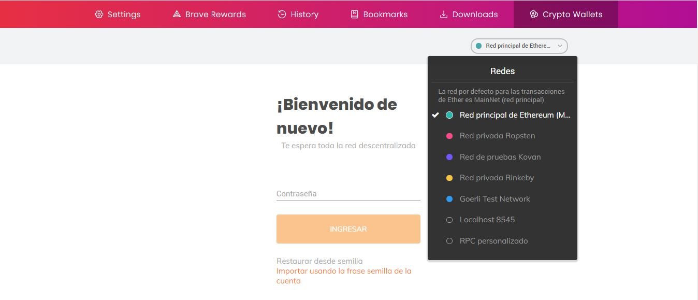This screenshot has height=300, width=698.
Task: Click the pink dot beside Red privada Ropsten
Action: coord(449,136)
